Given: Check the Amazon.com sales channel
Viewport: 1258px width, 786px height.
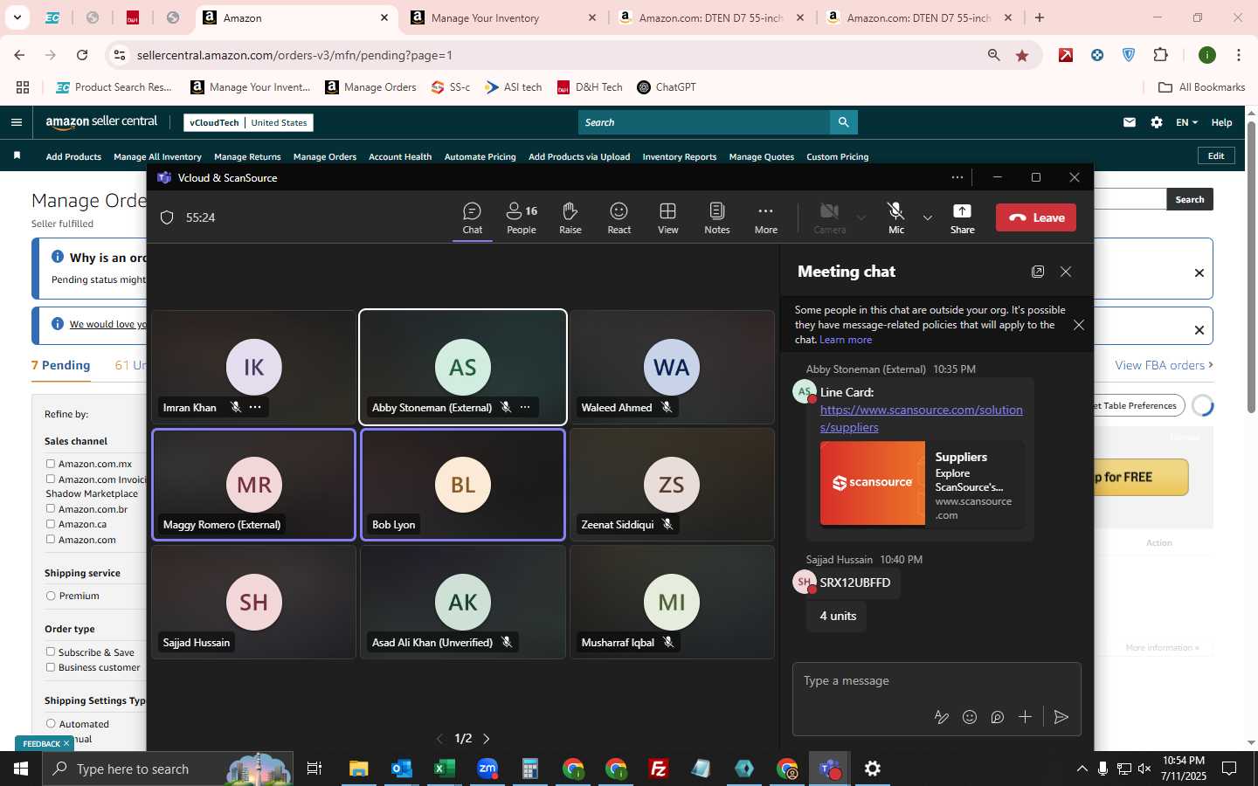Looking at the screenshot, I should pos(51,540).
